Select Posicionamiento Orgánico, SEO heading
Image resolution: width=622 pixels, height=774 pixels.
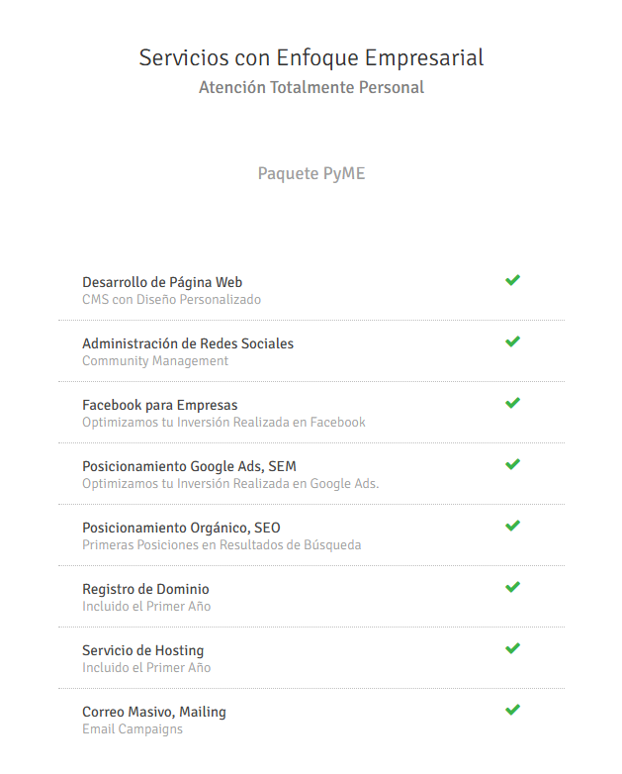(x=181, y=529)
